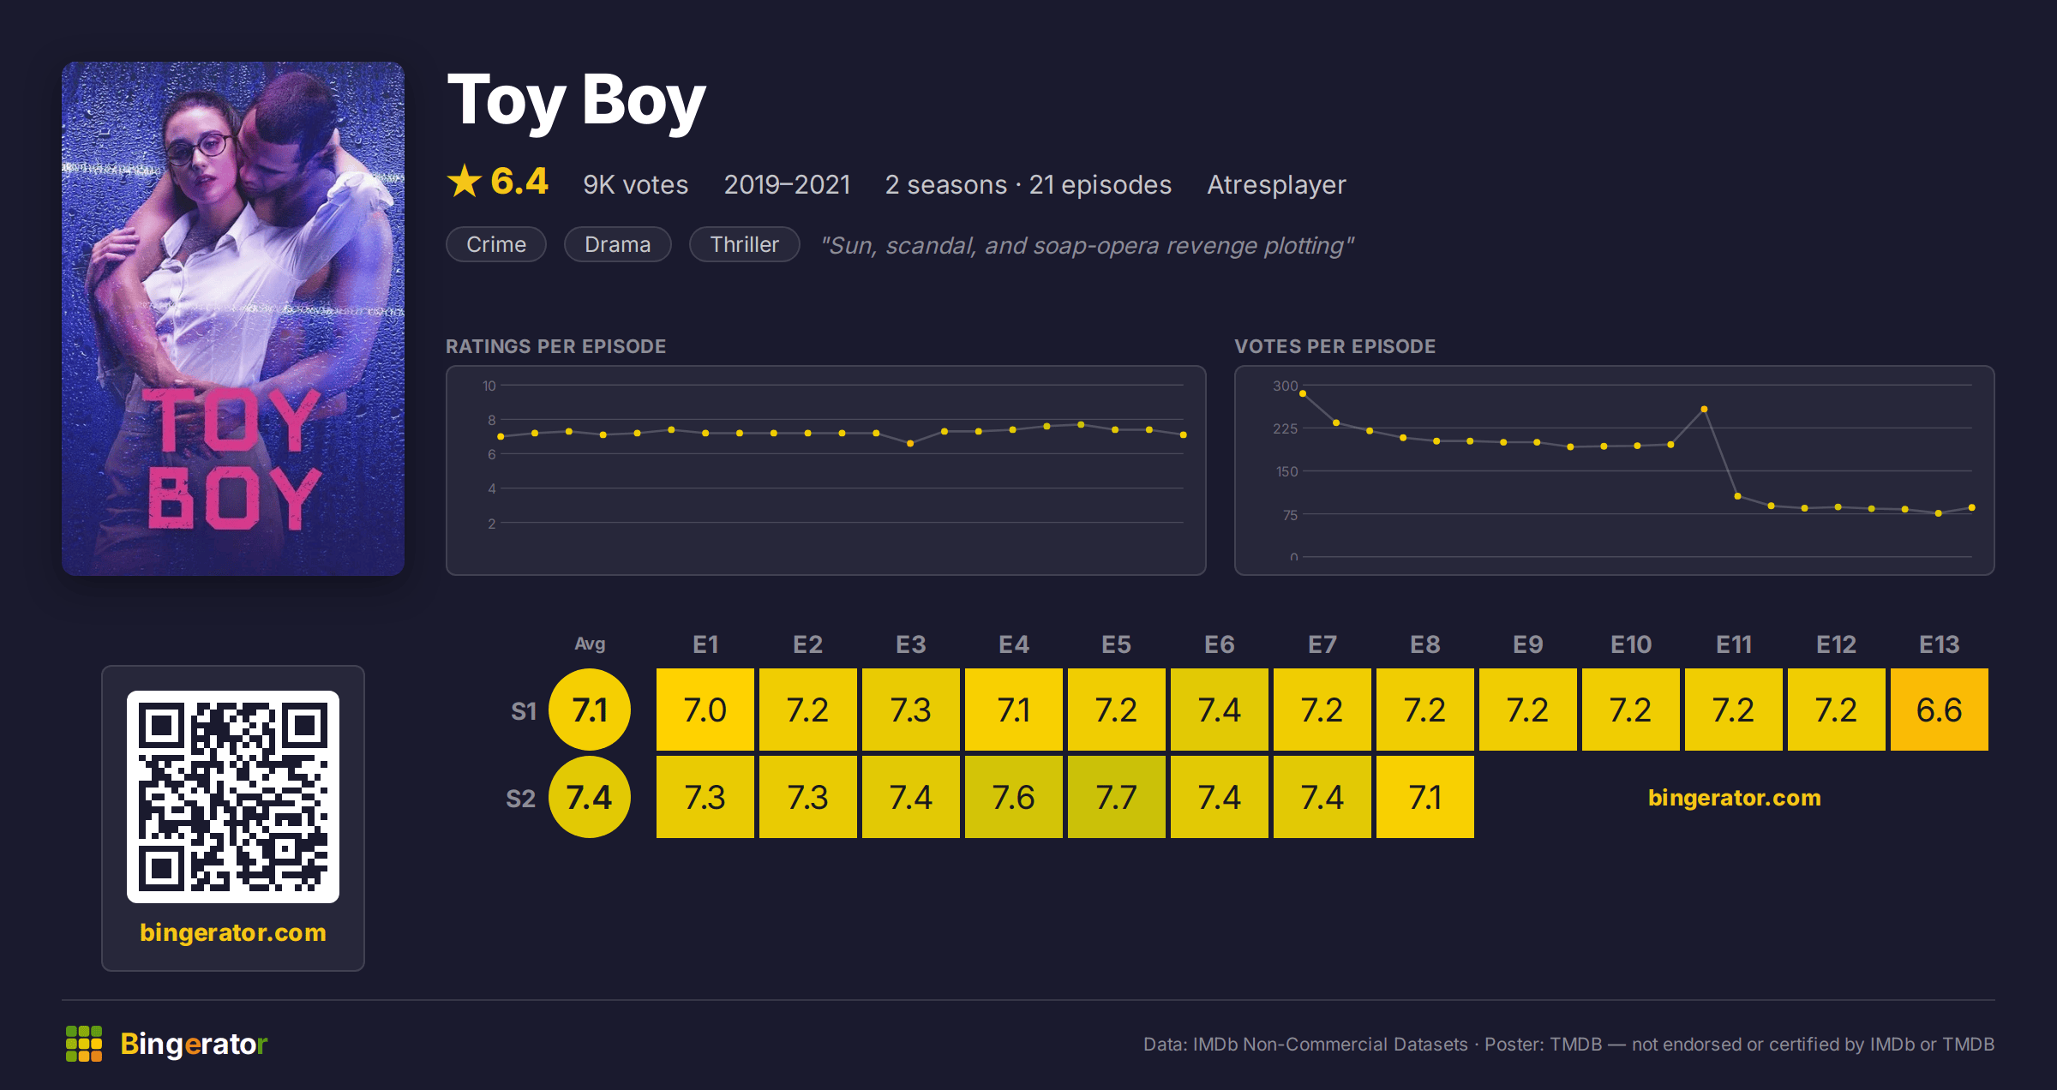
Task: Open the Toy Boy poster thumbnail
Action: click(x=233, y=319)
